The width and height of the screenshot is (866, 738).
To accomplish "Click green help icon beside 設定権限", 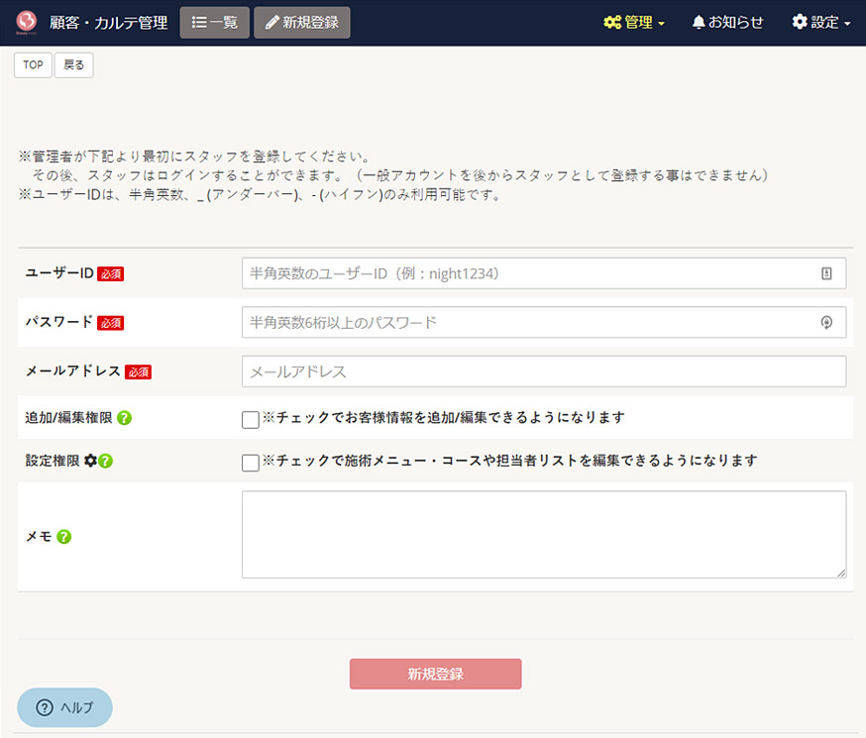I will [x=105, y=461].
